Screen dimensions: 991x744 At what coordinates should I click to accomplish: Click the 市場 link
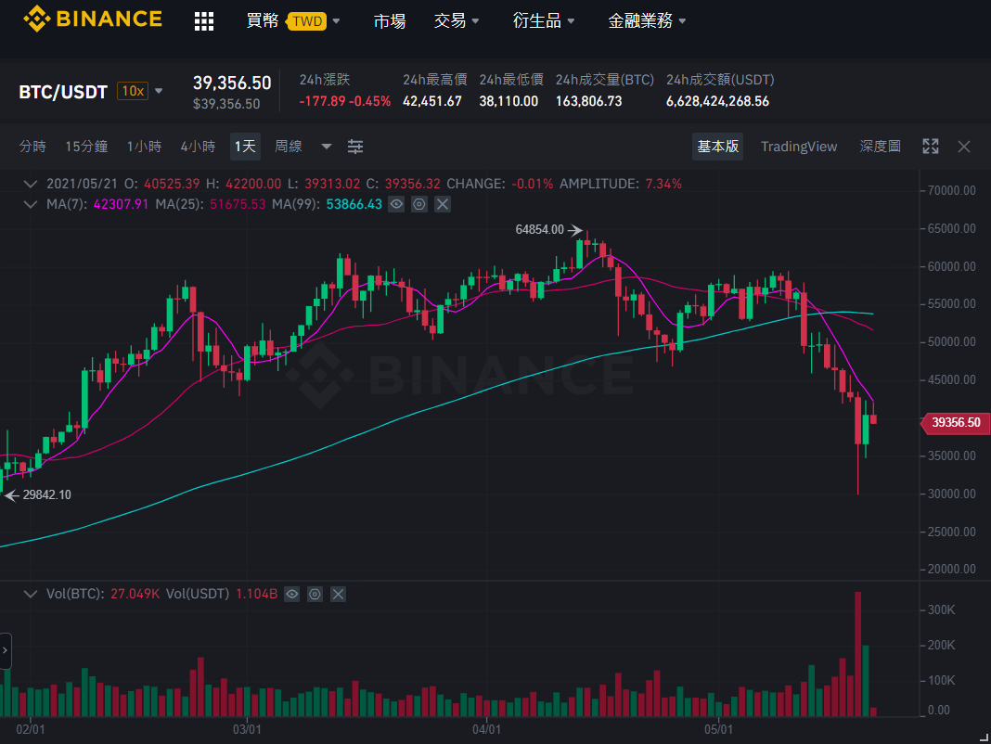390,20
